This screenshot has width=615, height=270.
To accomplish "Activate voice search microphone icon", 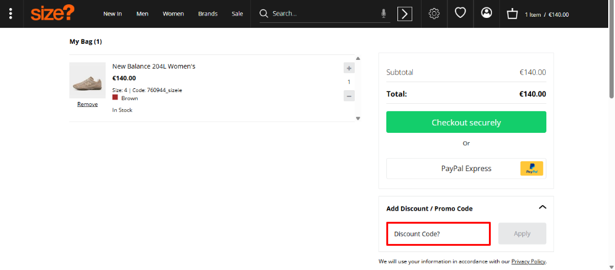I will [384, 14].
